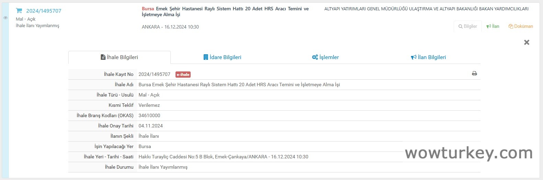Viewport: 543px width, 180px height.
Task: Open the Doküman button
Action: [521, 26]
